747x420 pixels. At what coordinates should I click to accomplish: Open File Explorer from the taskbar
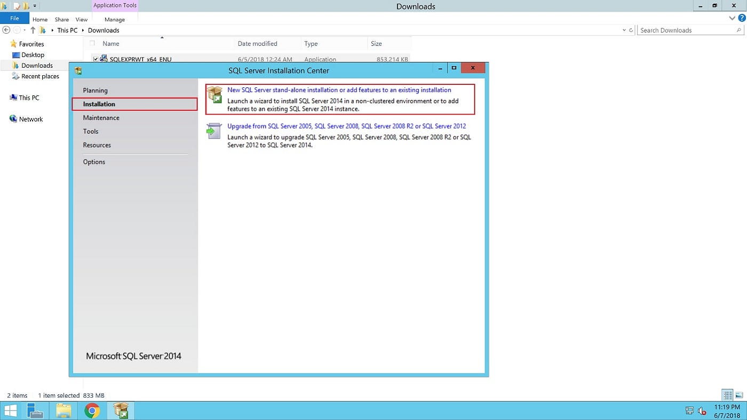(x=63, y=411)
